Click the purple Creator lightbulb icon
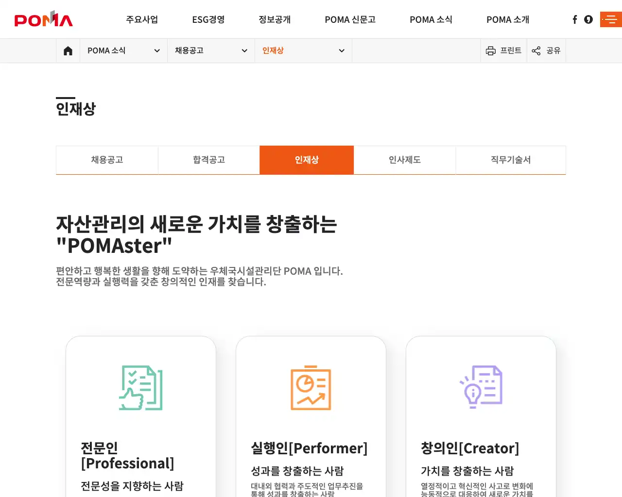This screenshot has width=622, height=497. [x=481, y=387]
